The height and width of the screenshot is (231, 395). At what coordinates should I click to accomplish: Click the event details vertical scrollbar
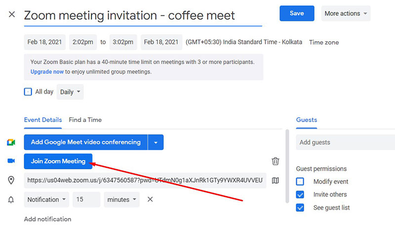(287, 166)
